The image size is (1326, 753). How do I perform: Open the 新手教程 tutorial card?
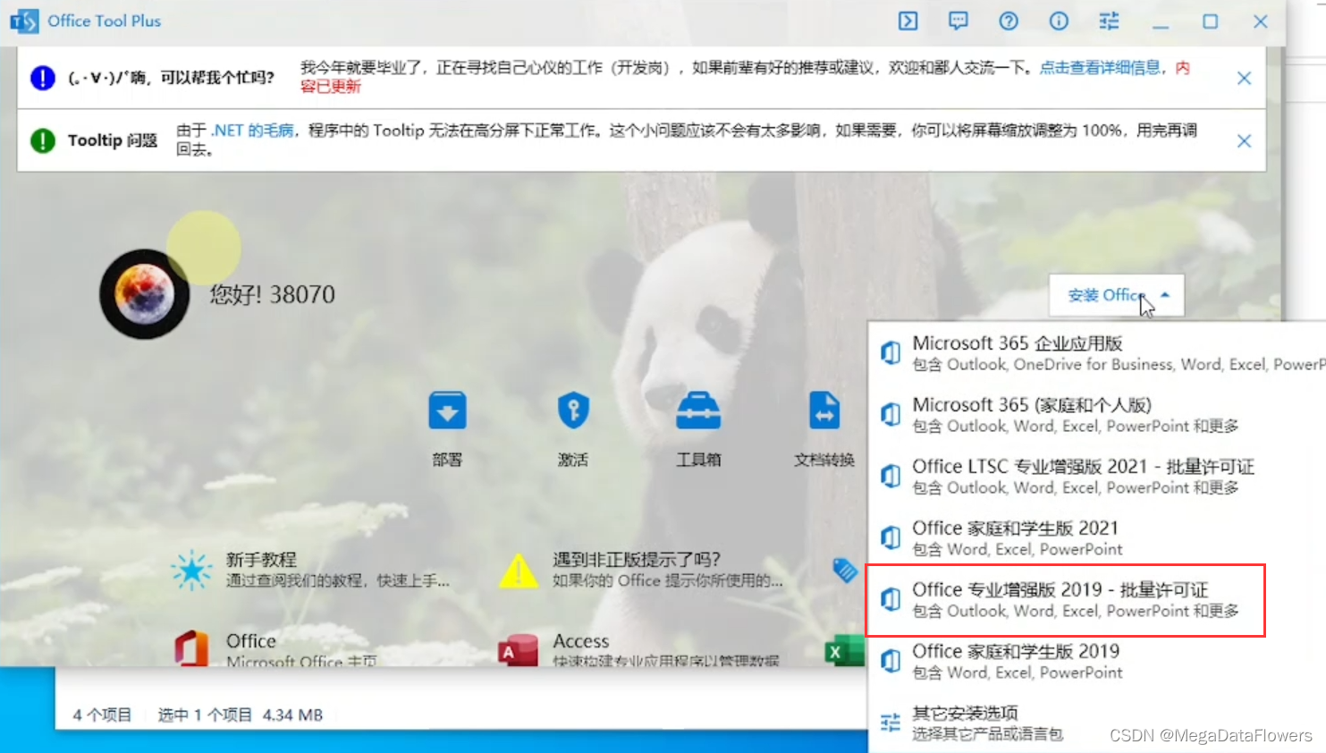coord(310,570)
